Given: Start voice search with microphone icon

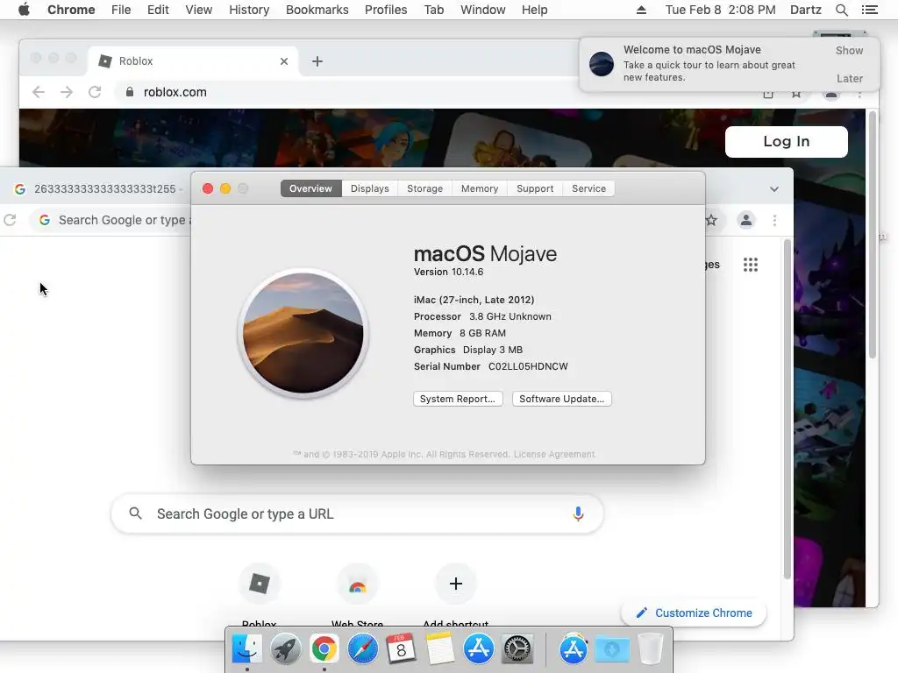Looking at the screenshot, I should click(x=578, y=514).
